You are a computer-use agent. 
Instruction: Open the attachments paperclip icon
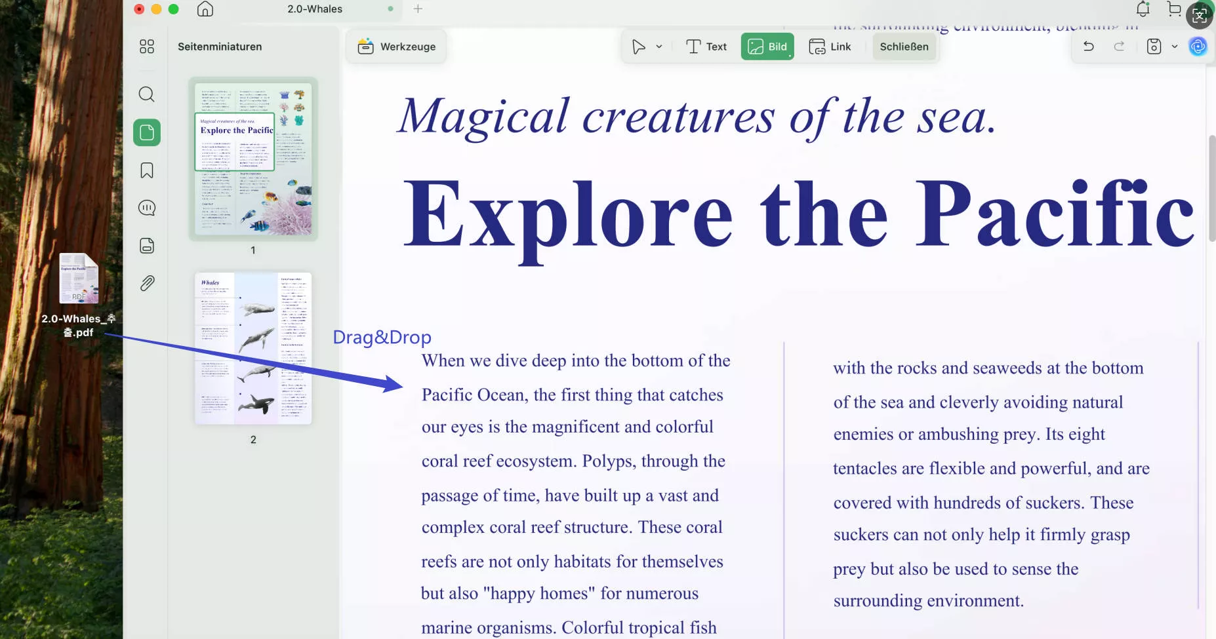tap(147, 283)
